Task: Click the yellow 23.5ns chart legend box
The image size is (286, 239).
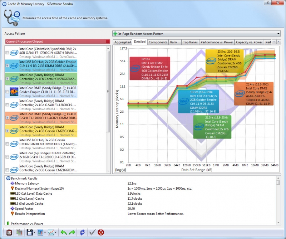Action: click(225, 61)
